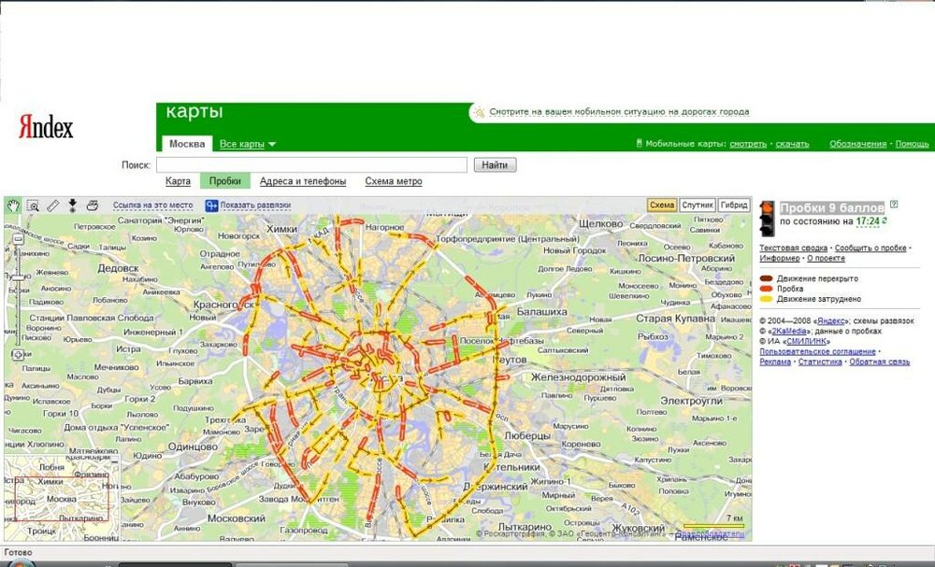Click the phone icon before 'Мобильные карты'

(x=640, y=144)
